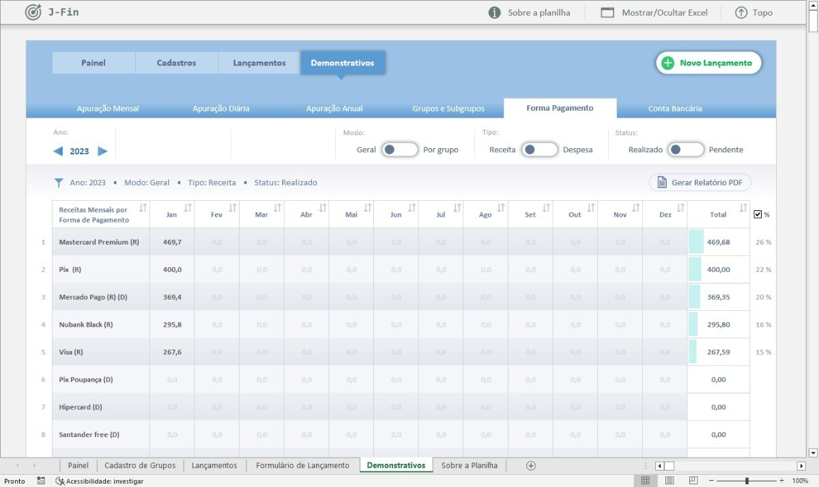Switch Status toggle to Pendente
This screenshot has height=487, width=819.
coord(685,150)
